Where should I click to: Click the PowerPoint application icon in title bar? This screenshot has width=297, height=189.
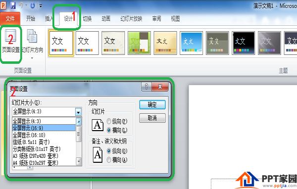click(x=3, y=5)
